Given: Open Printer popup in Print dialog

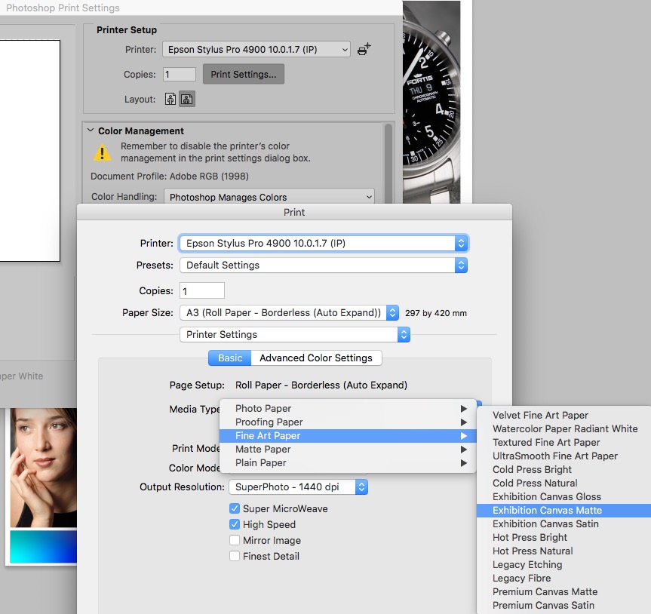Looking at the screenshot, I should click(x=324, y=244).
